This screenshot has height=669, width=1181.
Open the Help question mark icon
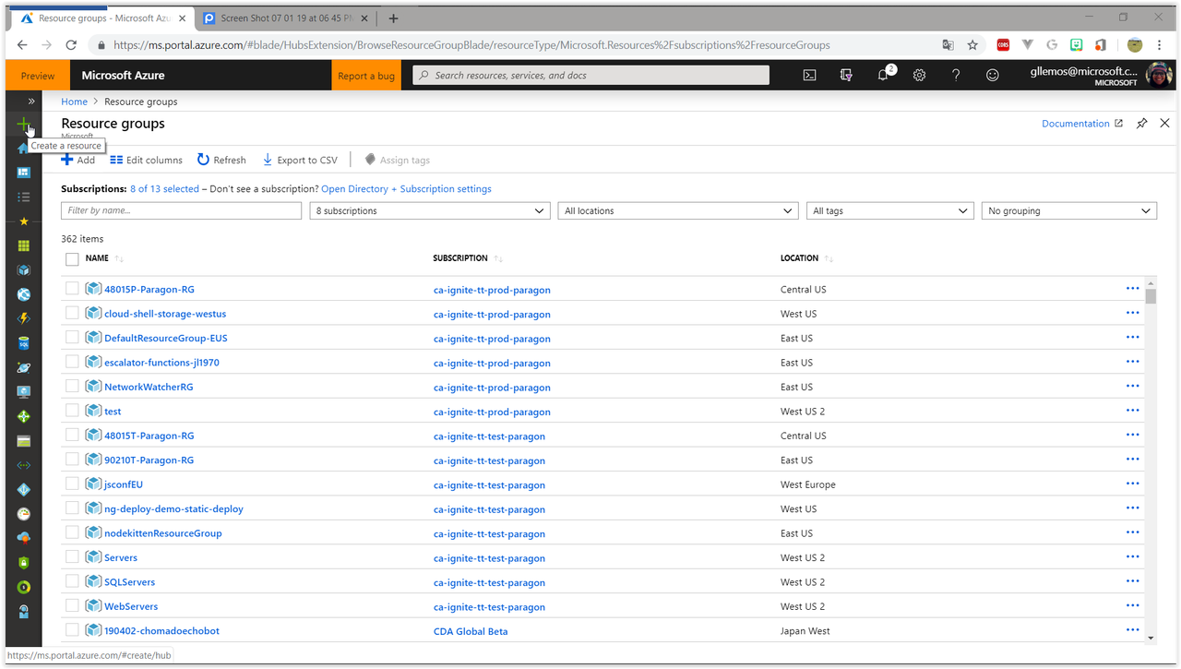956,76
